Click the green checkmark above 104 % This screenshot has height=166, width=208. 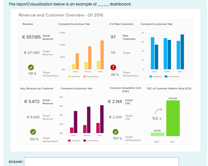pos(33,132)
